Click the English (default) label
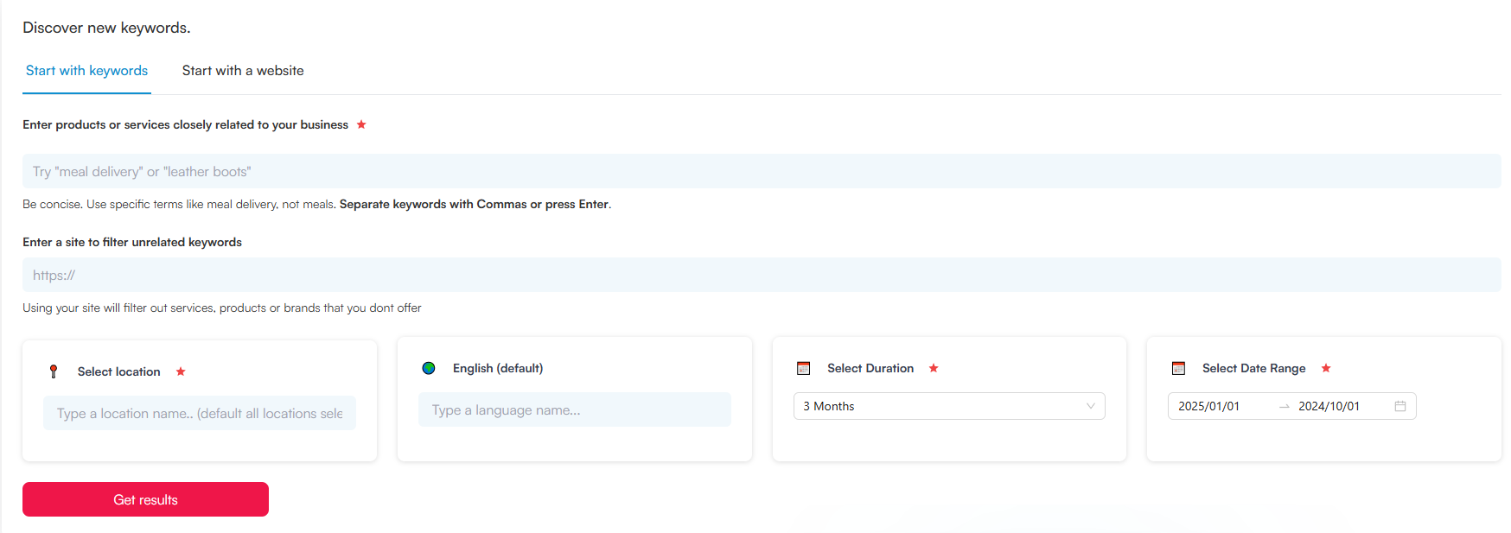 pos(498,368)
